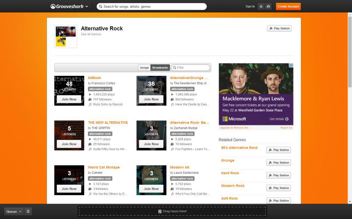Click the Grooveshark logo
This screenshot has height=219, width=352.
click(67, 6)
